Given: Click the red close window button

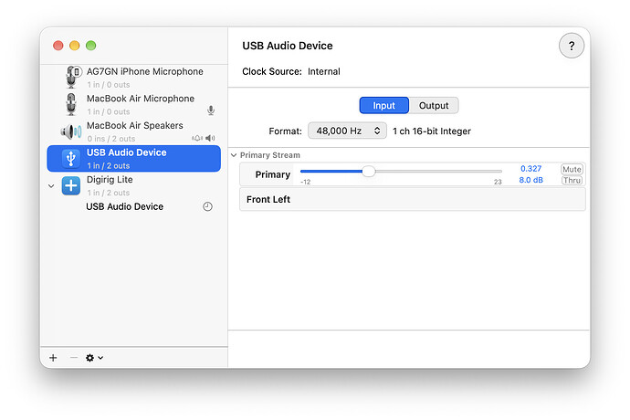Looking at the screenshot, I should (x=58, y=46).
